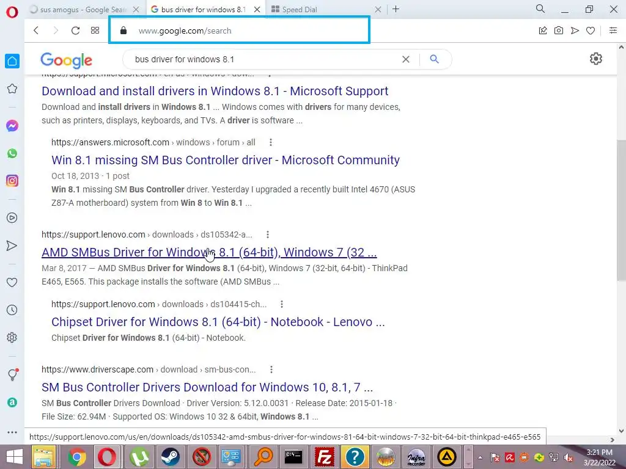Screen dimensions: 626x469
Task: Open FileZilla from taskbar
Action: coord(324,457)
